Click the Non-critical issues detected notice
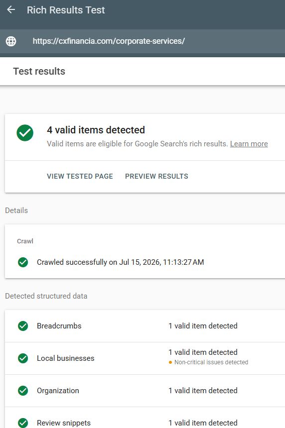 pyautogui.click(x=208, y=362)
